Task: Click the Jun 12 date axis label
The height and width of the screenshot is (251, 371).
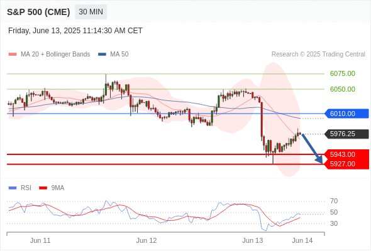Action: (147, 240)
